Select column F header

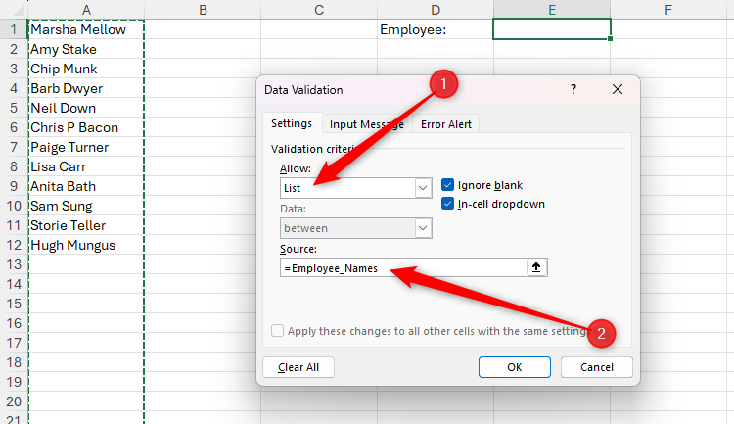coord(667,10)
